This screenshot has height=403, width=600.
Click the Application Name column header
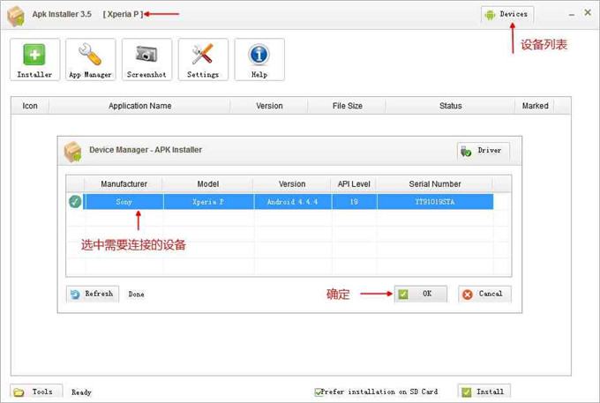coord(139,106)
